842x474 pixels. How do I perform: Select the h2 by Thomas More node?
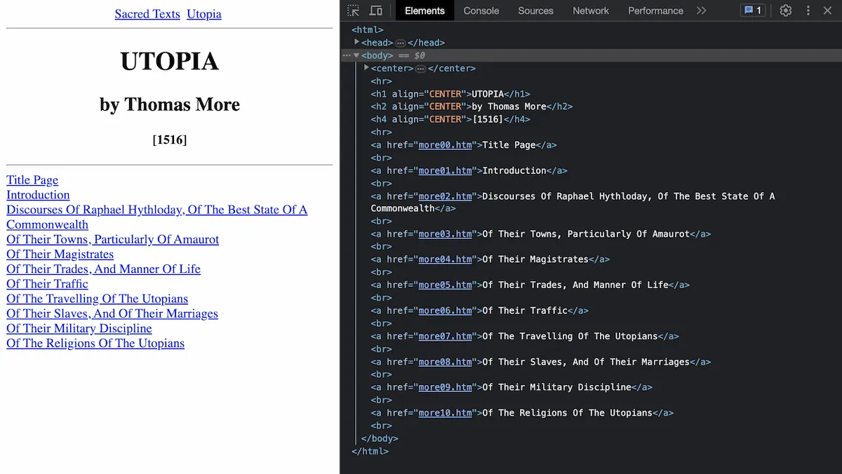(x=472, y=107)
